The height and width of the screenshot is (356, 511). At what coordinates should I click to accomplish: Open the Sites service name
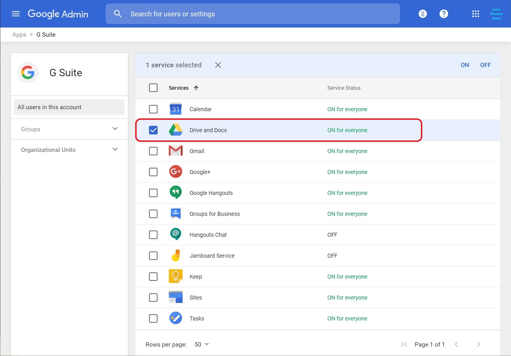coord(196,298)
